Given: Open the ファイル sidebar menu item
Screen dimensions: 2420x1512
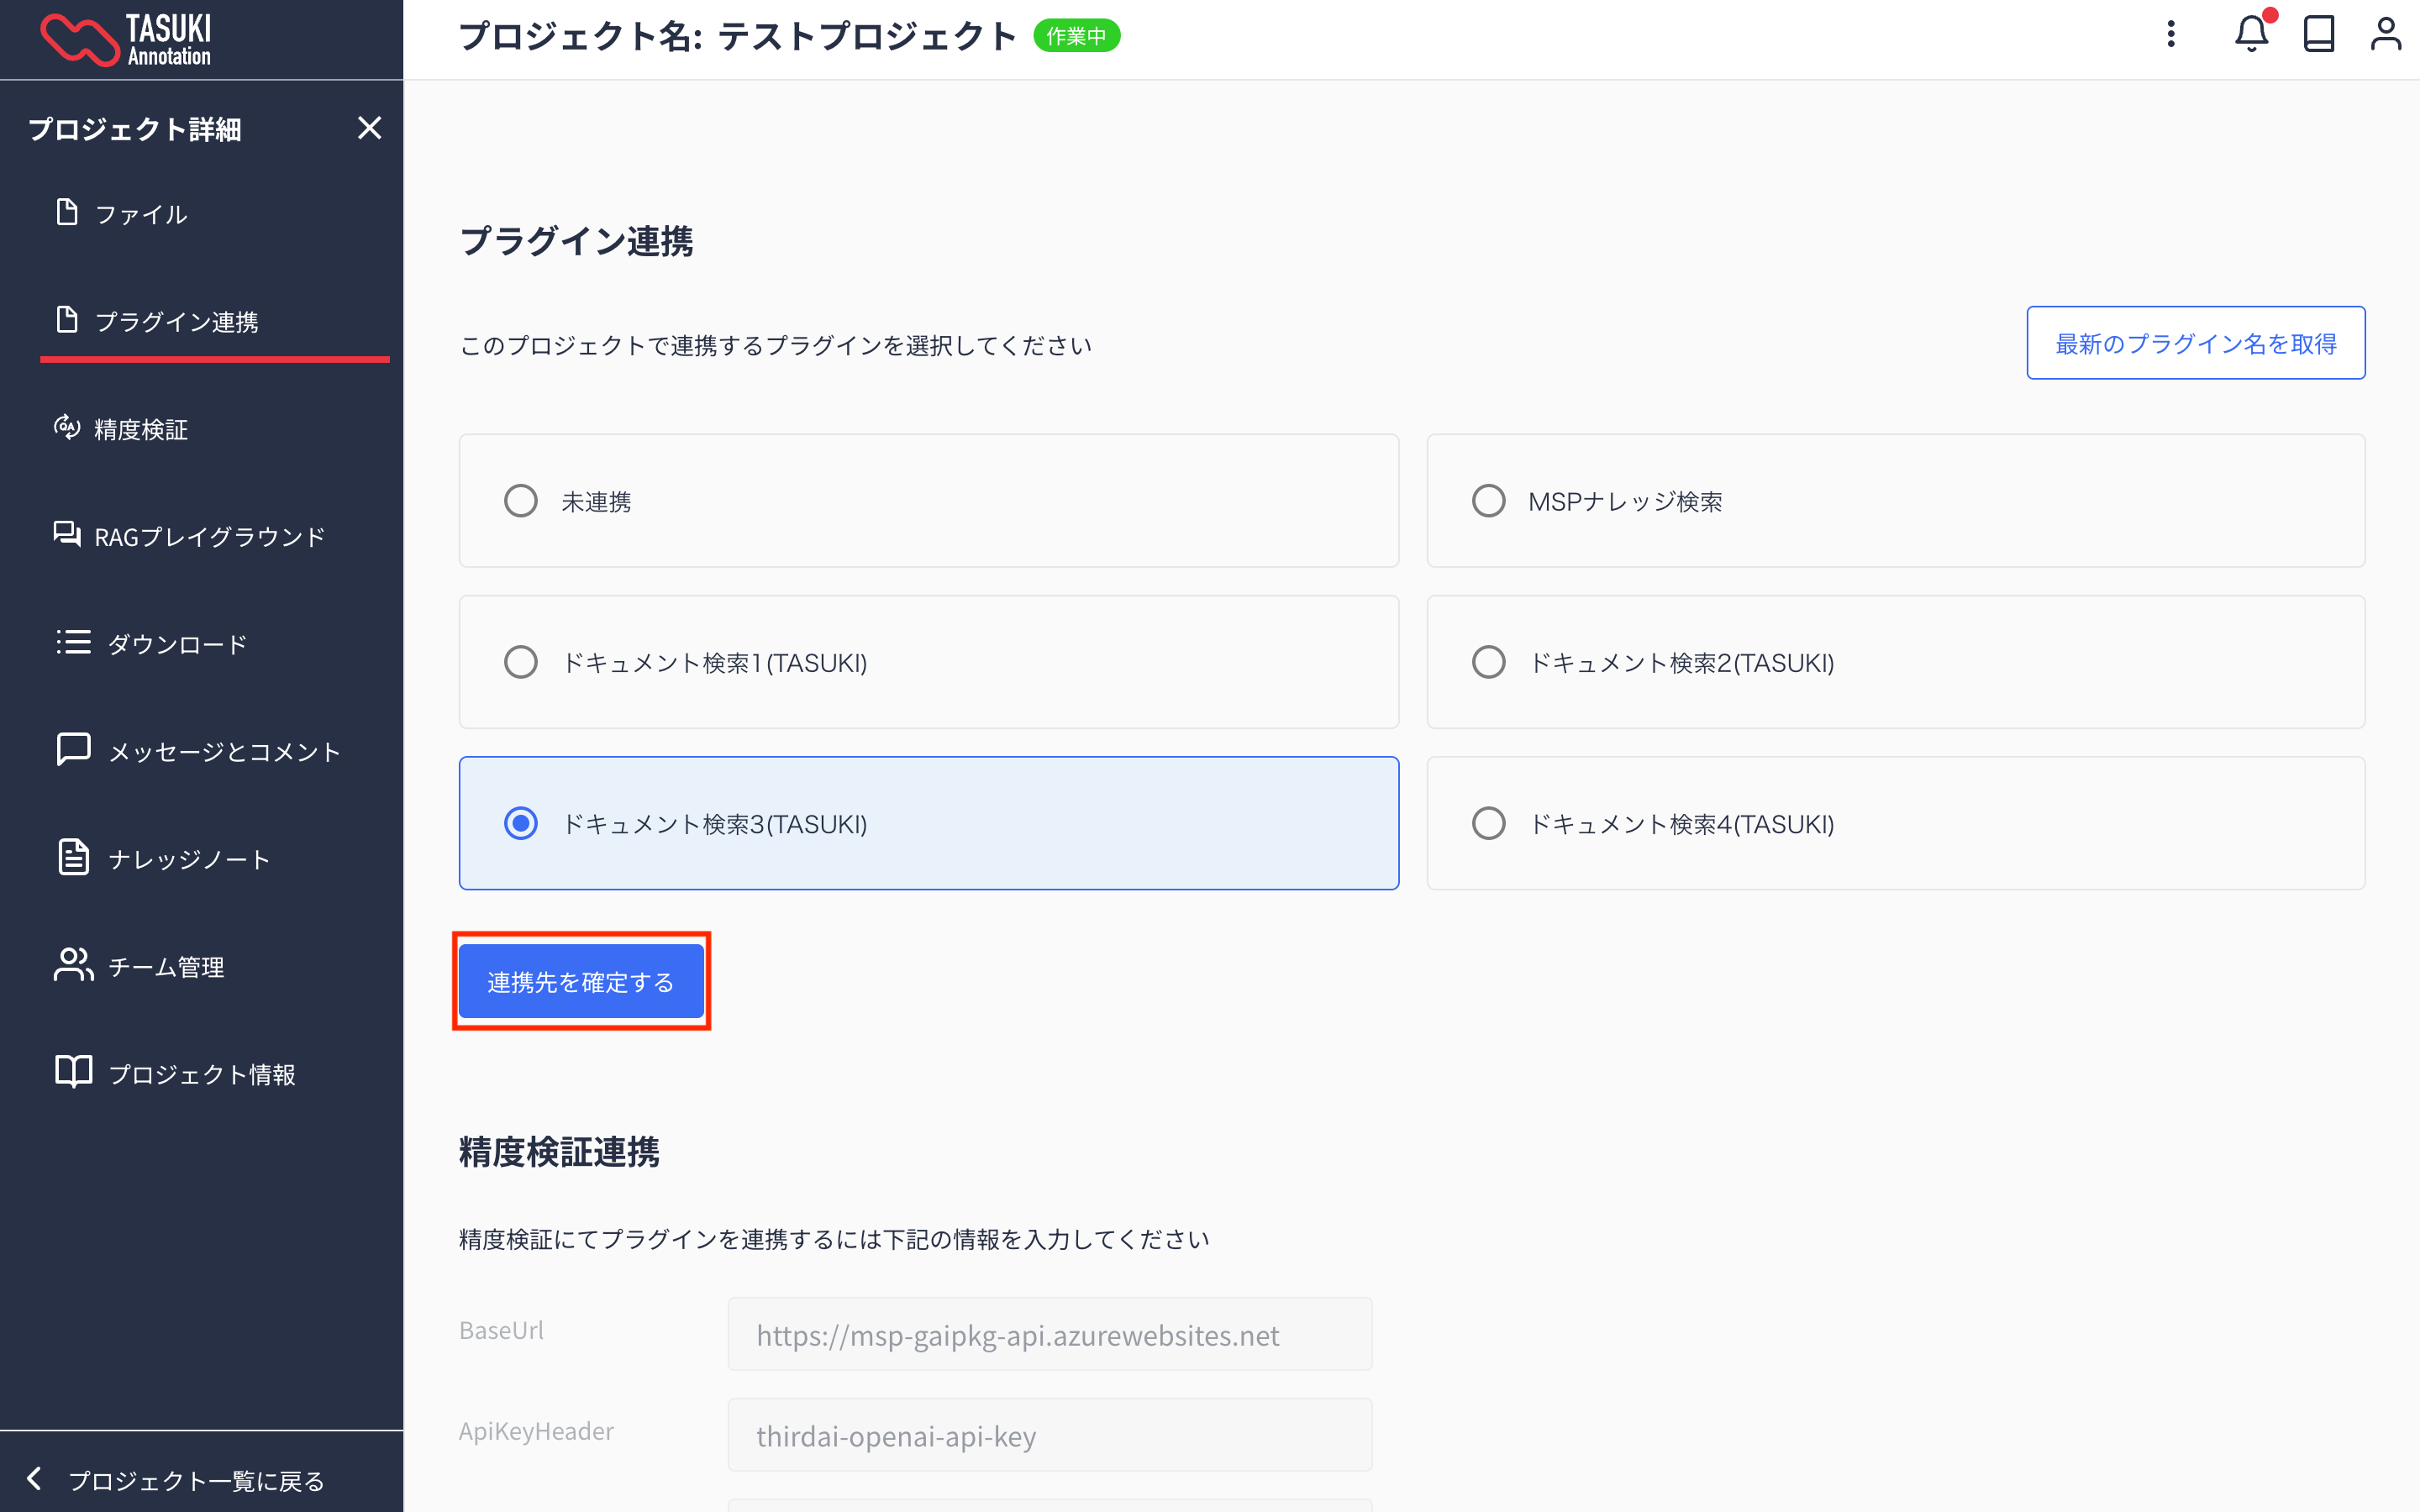Looking at the screenshot, I should (x=140, y=214).
